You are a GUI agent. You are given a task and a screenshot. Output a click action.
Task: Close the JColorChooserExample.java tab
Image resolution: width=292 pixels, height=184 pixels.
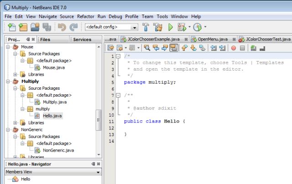click(186, 40)
